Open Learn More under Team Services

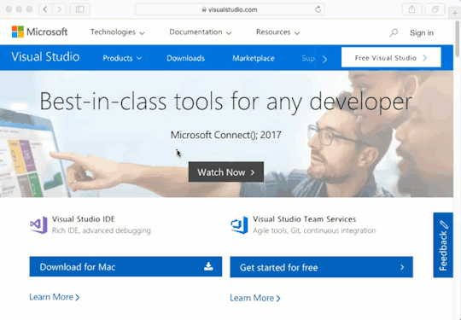coord(255,298)
